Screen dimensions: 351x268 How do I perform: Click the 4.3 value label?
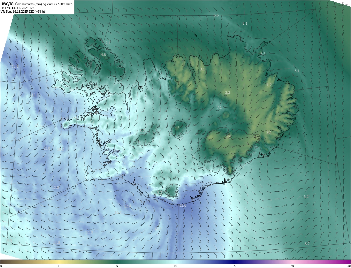point(177,128)
